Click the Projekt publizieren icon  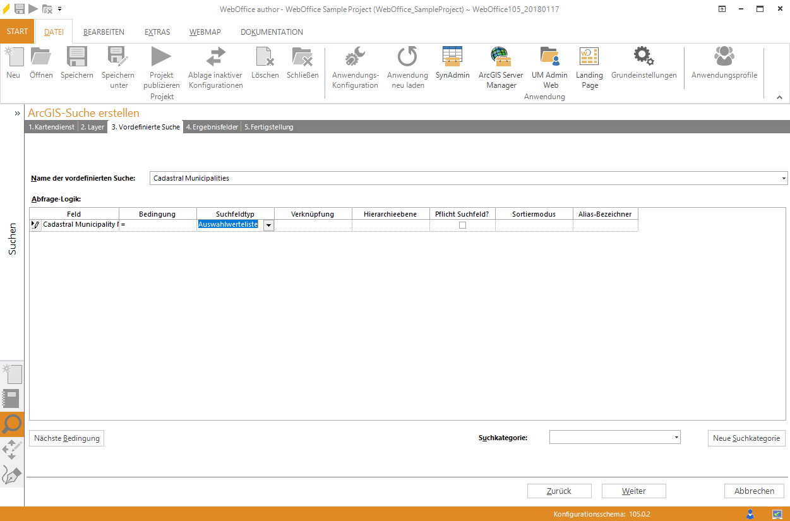(x=161, y=58)
